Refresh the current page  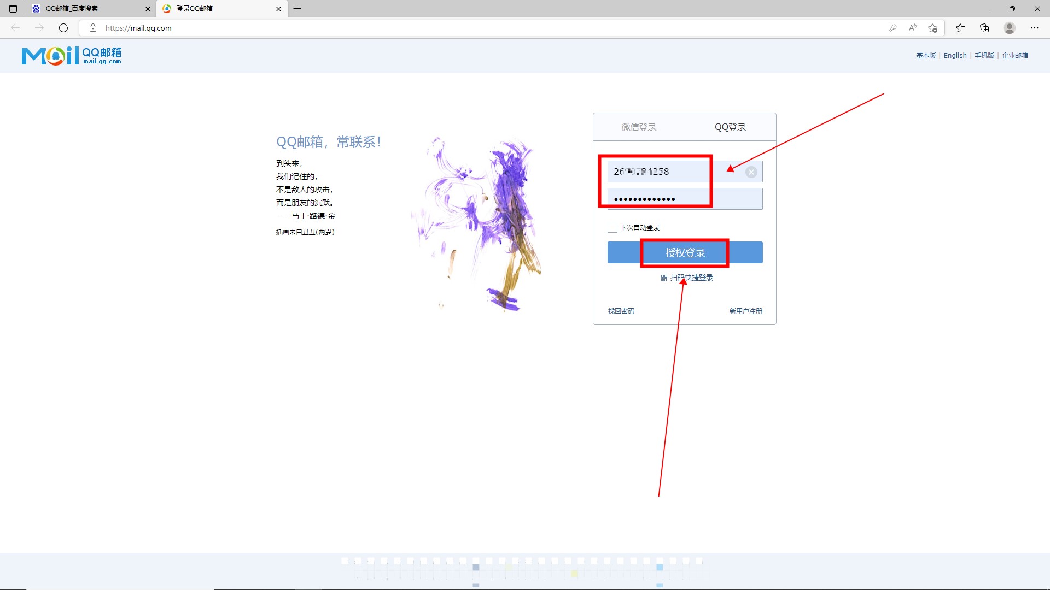pos(63,28)
